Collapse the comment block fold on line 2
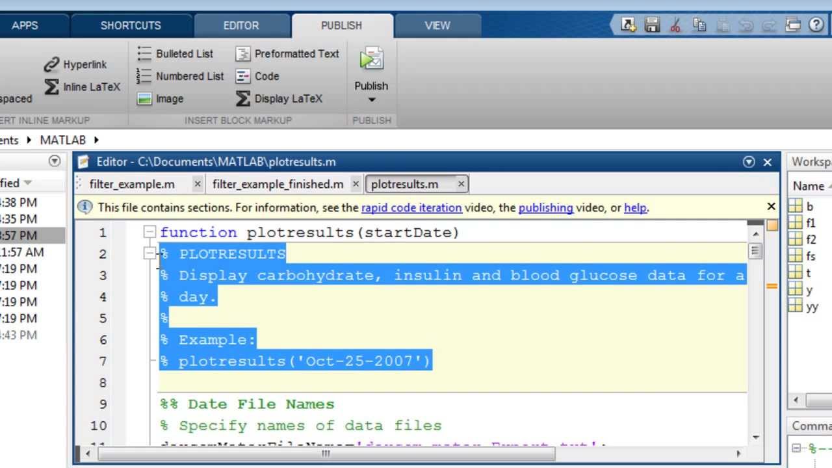Viewport: 832px width, 468px height. (x=149, y=253)
